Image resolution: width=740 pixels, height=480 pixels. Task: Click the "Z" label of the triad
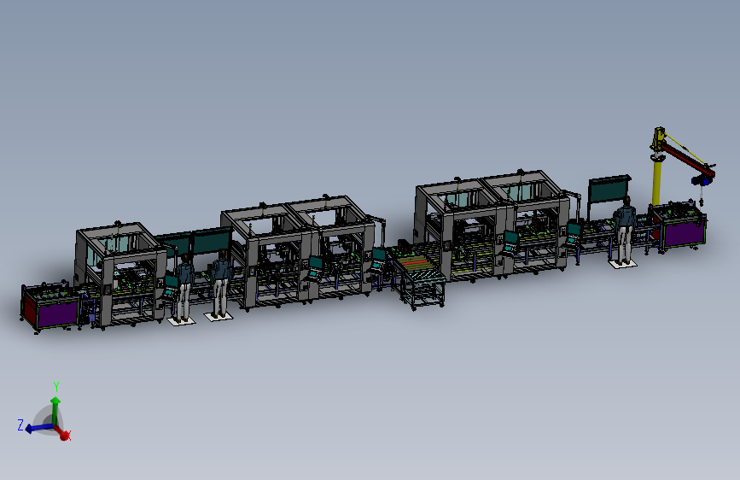pyautogui.click(x=20, y=424)
